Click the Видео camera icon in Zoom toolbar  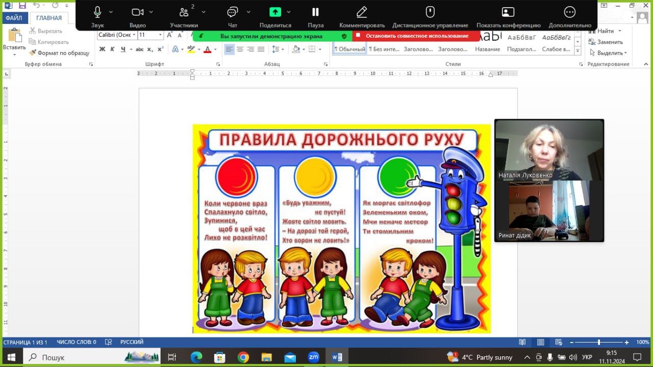tap(137, 13)
